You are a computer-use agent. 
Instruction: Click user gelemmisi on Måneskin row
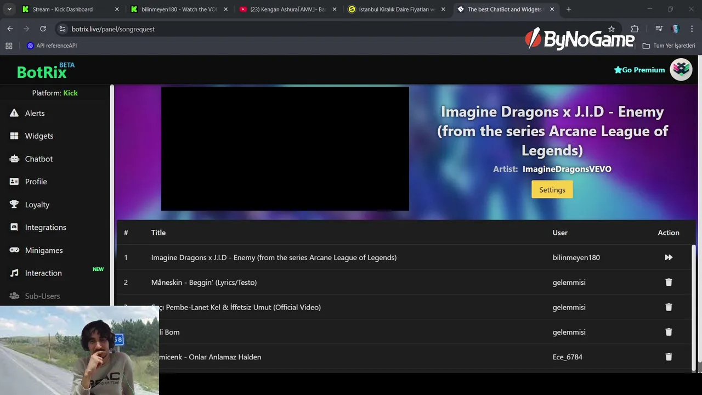[569, 283]
